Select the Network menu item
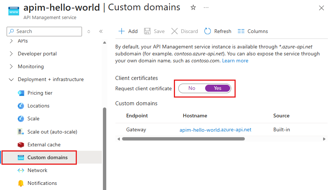The height and width of the screenshot is (190, 336). click(37, 170)
